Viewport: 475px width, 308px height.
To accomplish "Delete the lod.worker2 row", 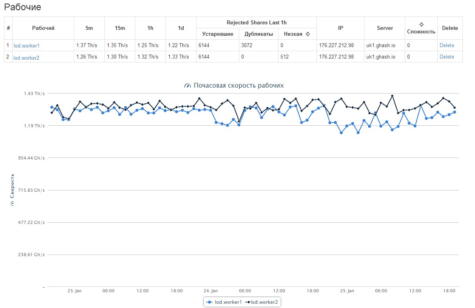I will (x=447, y=57).
